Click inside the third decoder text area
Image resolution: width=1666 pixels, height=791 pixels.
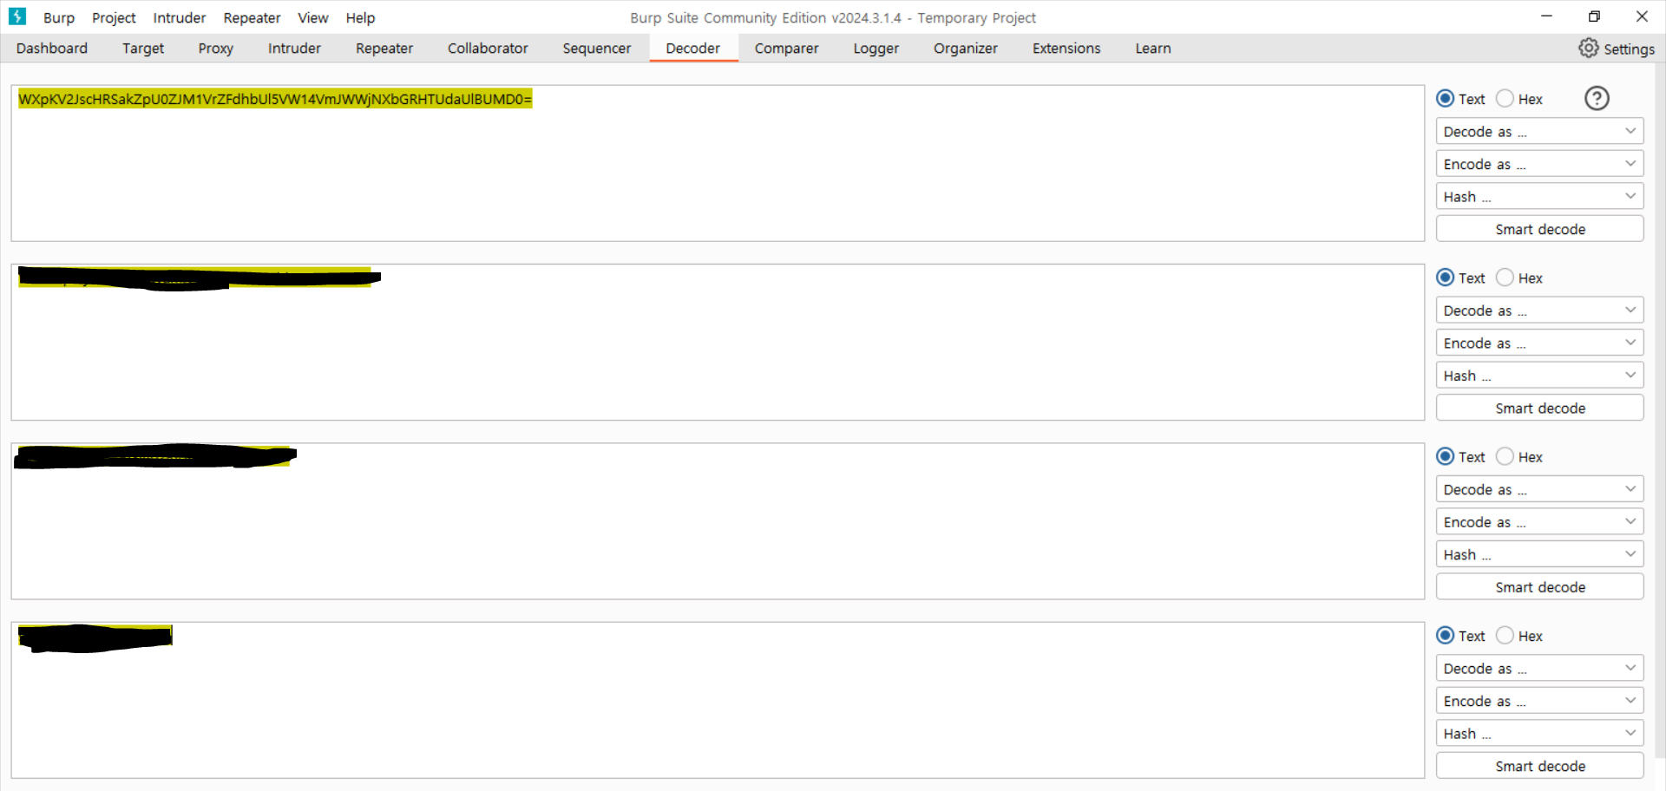(x=718, y=521)
